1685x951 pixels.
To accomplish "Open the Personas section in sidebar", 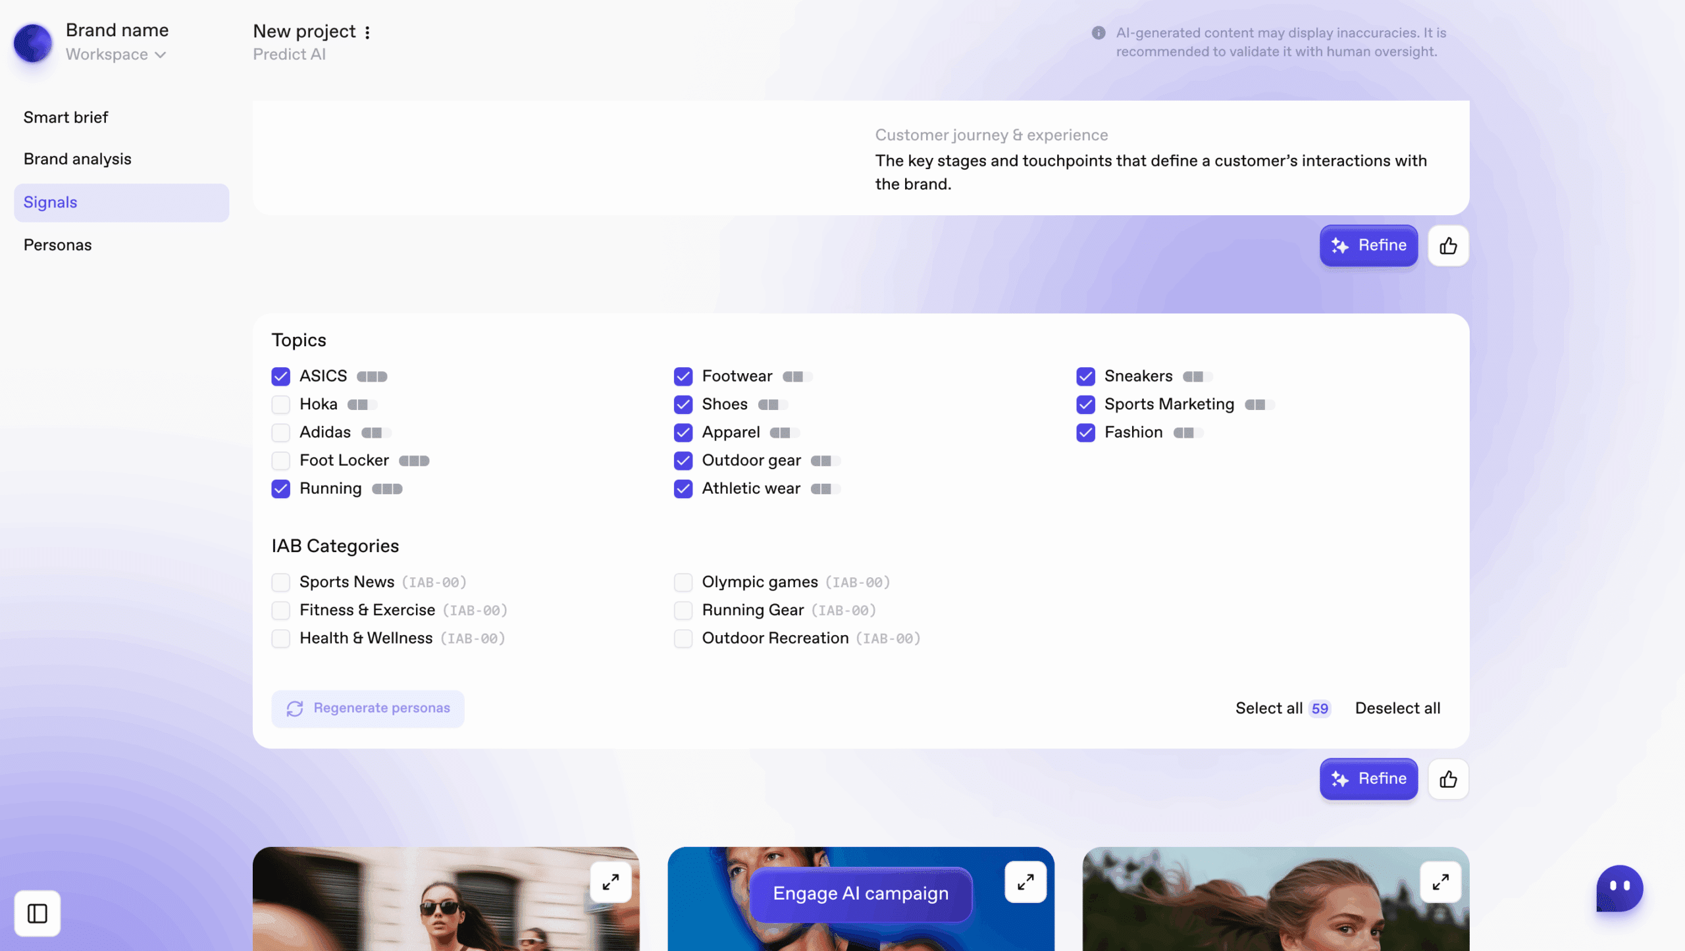I will tap(58, 245).
